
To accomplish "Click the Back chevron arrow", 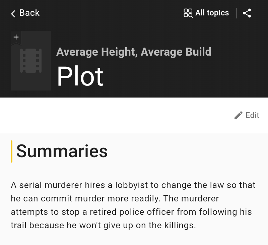I will (x=13, y=13).
